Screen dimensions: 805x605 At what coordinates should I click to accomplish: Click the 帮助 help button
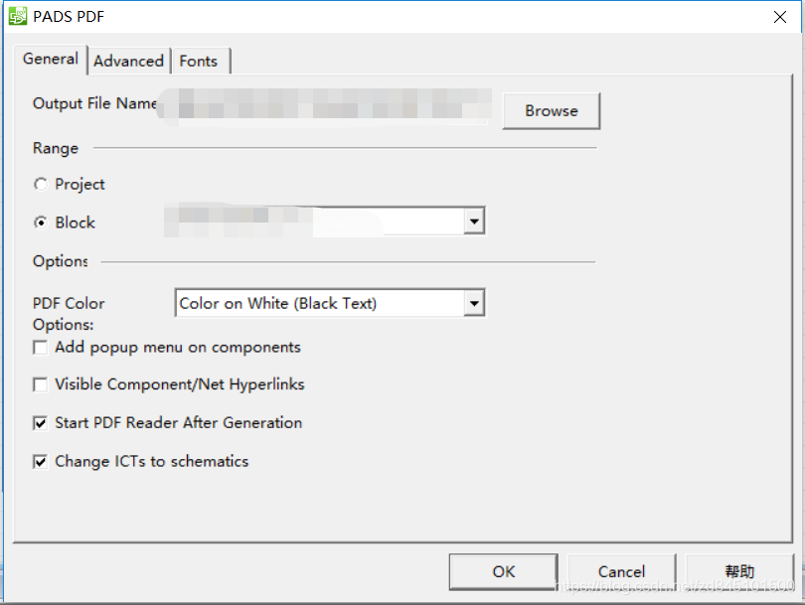(x=739, y=571)
